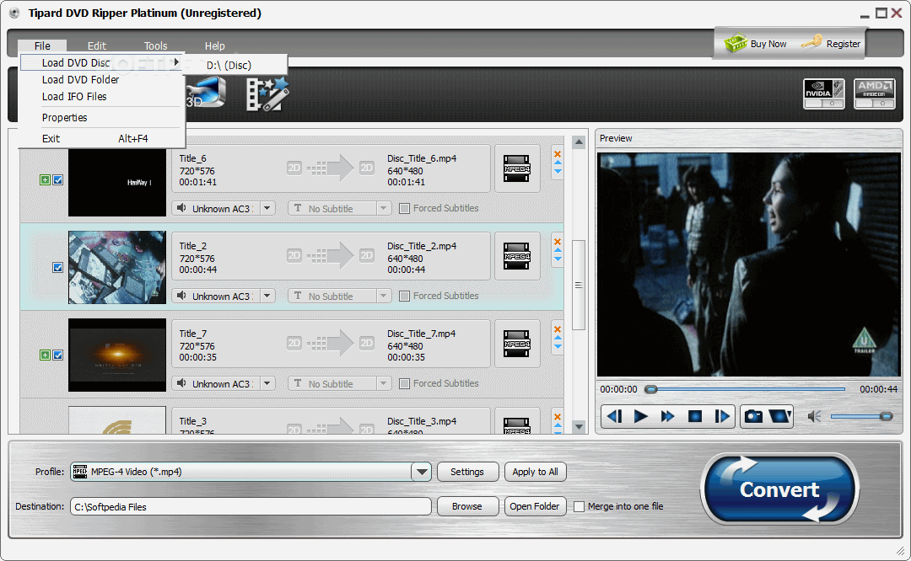Remove Title_7 with the orange X
This screenshot has height=561, width=911.
click(x=558, y=329)
